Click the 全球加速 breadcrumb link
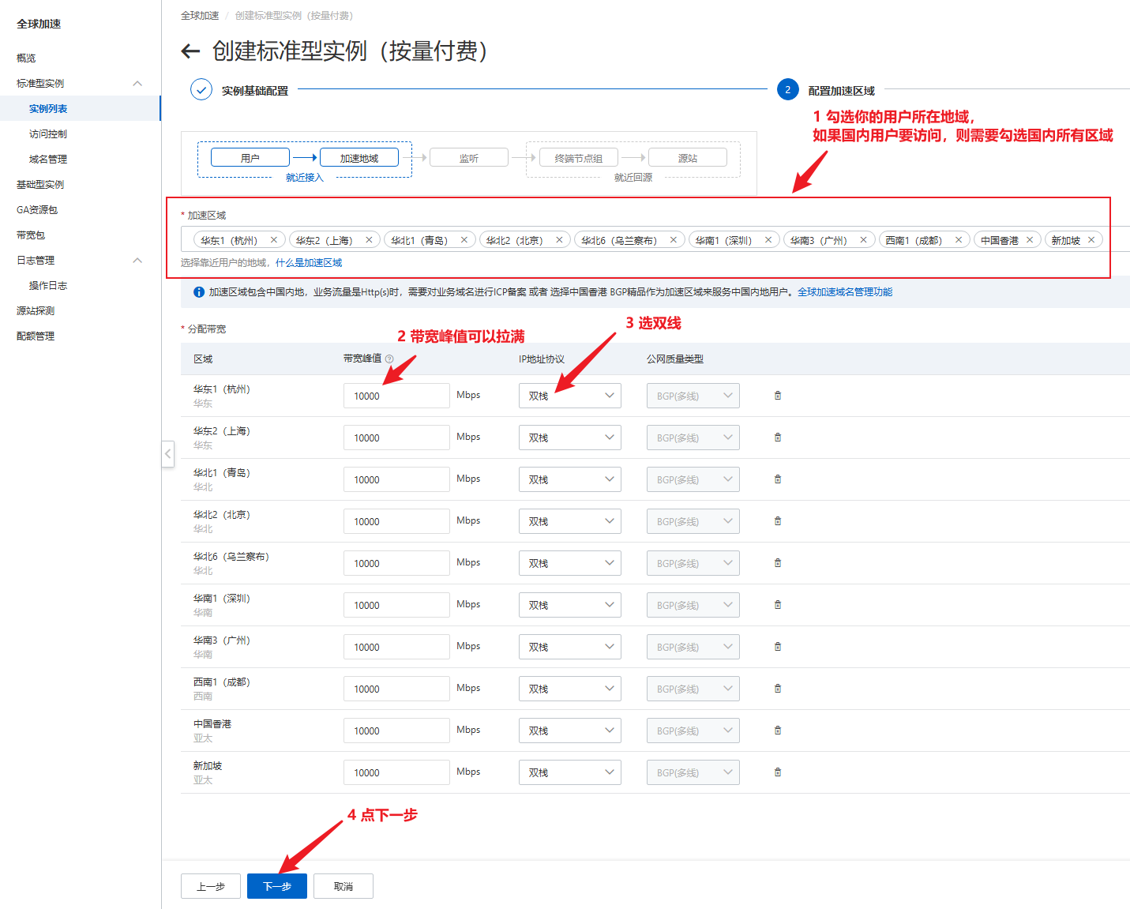 click(200, 16)
